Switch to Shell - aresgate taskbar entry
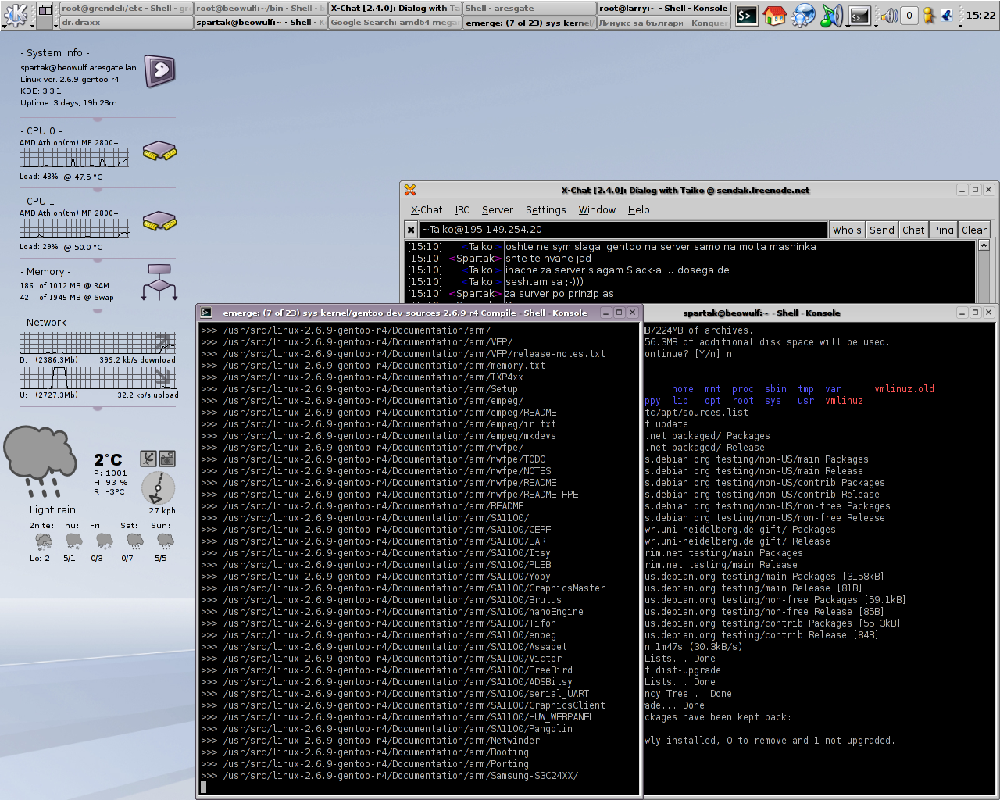The height and width of the screenshot is (800, 1000). (530, 8)
